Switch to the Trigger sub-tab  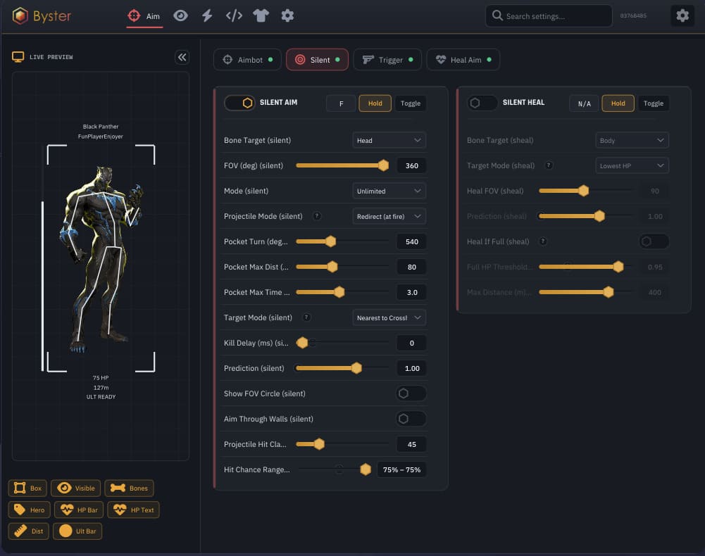click(387, 60)
